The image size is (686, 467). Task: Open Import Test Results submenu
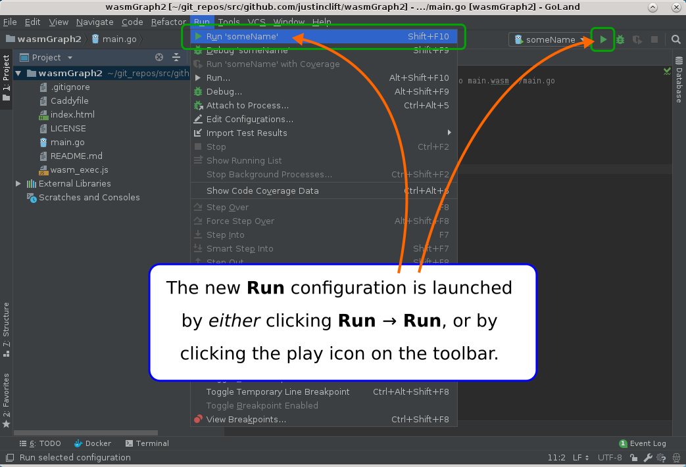[x=324, y=133]
